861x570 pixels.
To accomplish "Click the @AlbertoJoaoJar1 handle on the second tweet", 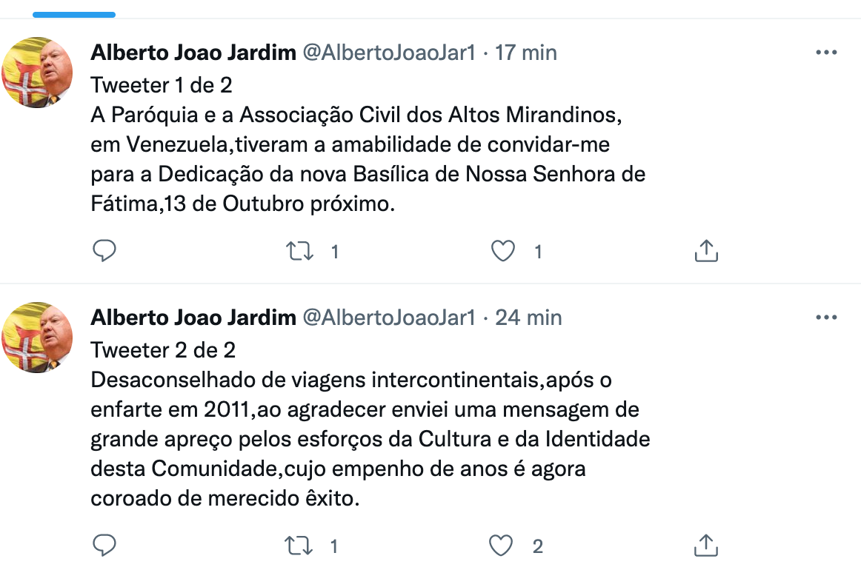I will coord(389,318).
